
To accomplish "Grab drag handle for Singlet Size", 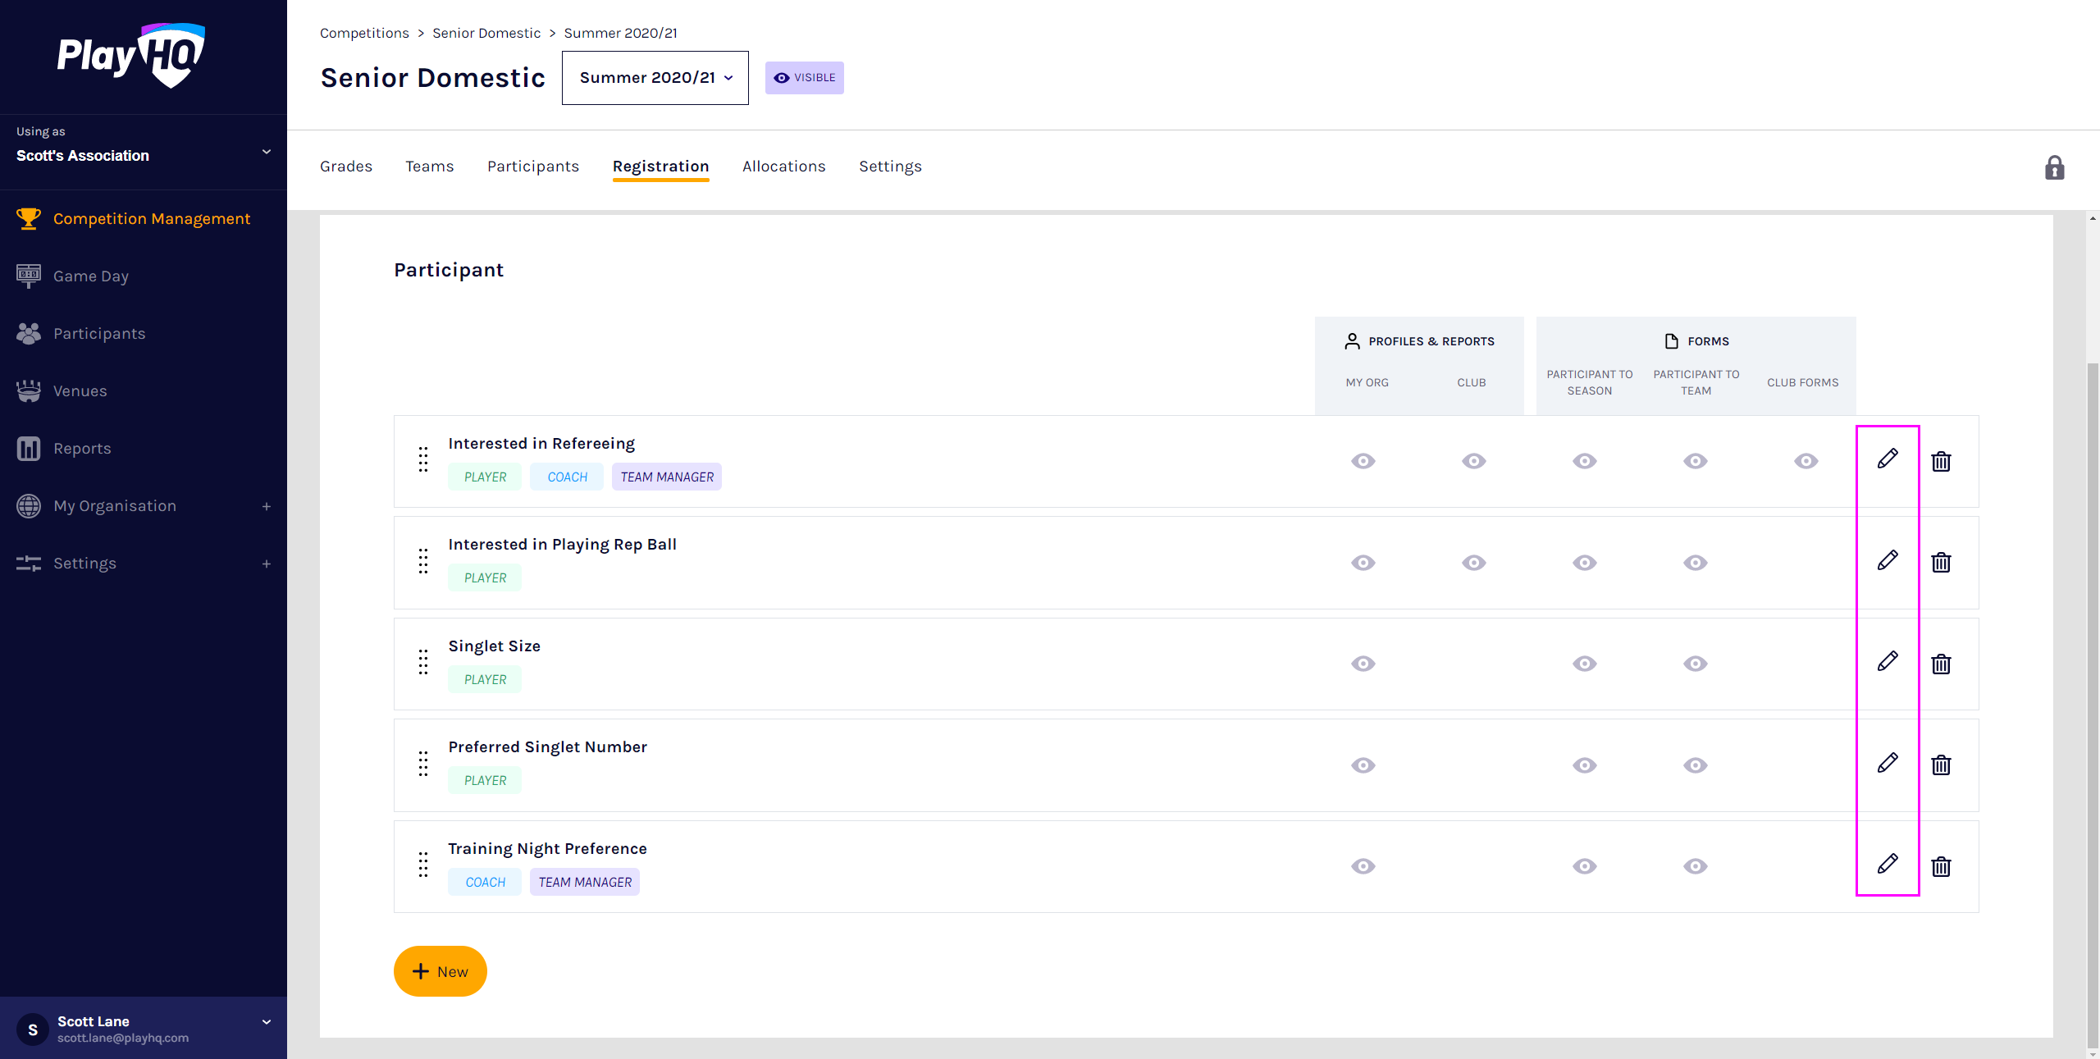I will [x=423, y=662].
